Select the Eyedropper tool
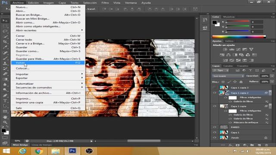 [5, 47]
